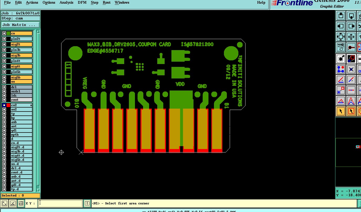Select the pln5b layer name

click(21, 72)
